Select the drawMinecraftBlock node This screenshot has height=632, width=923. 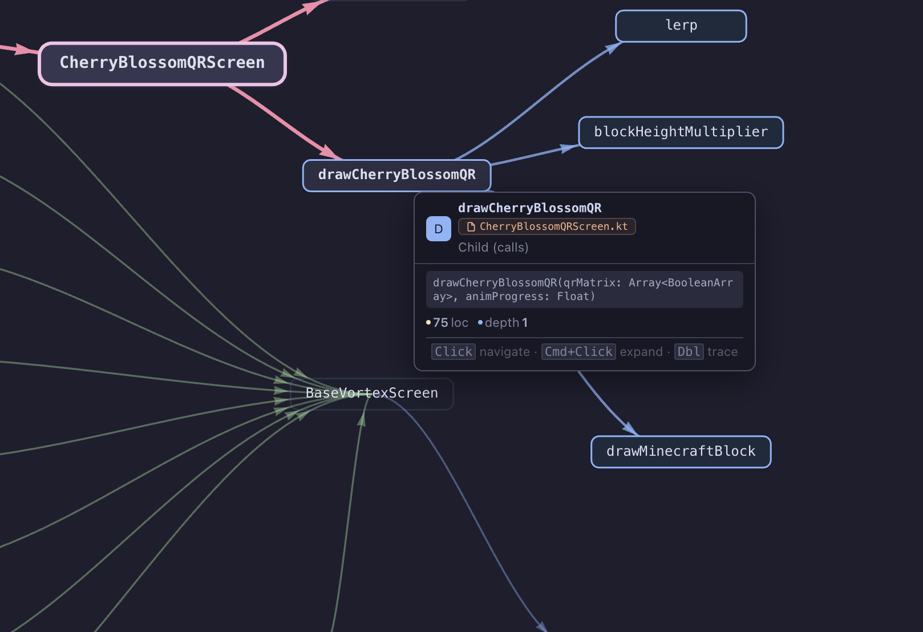(681, 452)
